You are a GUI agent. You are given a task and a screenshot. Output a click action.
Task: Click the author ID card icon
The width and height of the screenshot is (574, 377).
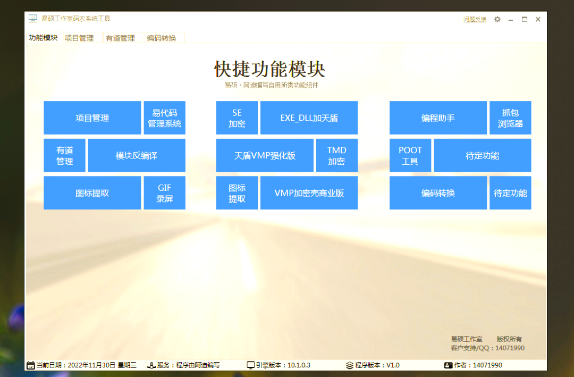coord(448,365)
